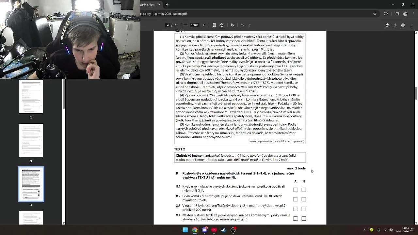Open the network icon in system tray
The height and width of the screenshot is (235, 418).
[x=385, y=230]
